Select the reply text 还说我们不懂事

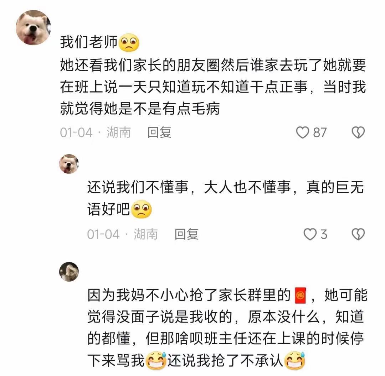138,187
